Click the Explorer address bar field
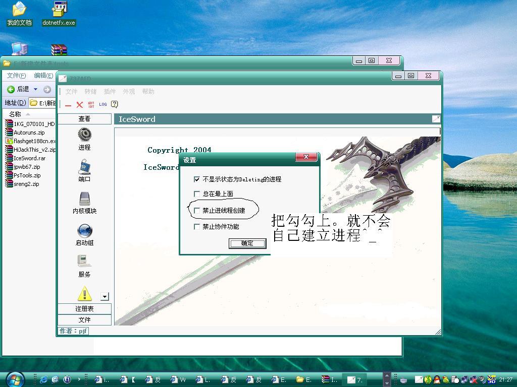The width and height of the screenshot is (517, 387). click(x=42, y=103)
